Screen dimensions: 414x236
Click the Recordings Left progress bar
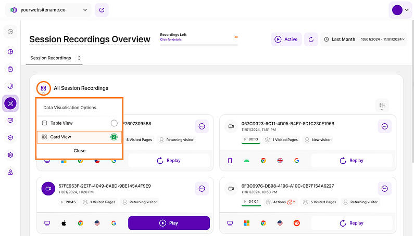(199, 45)
